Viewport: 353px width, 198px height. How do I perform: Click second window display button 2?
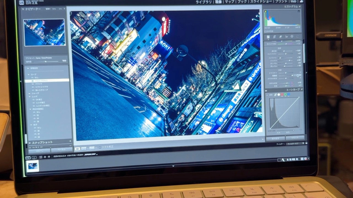[34, 158]
